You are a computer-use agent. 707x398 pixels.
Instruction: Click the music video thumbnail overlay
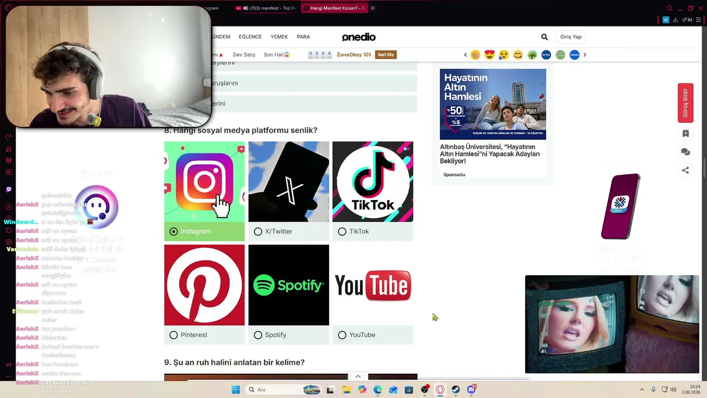click(612, 324)
